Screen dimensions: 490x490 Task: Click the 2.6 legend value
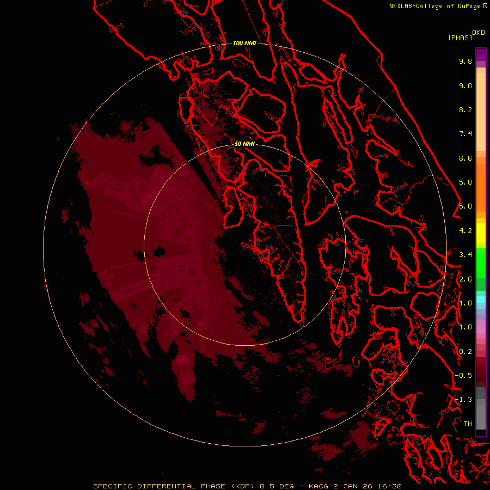click(x=465, y=279)
